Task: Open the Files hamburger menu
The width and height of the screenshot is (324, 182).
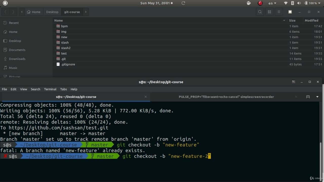Action: click(x=279, y=12)
